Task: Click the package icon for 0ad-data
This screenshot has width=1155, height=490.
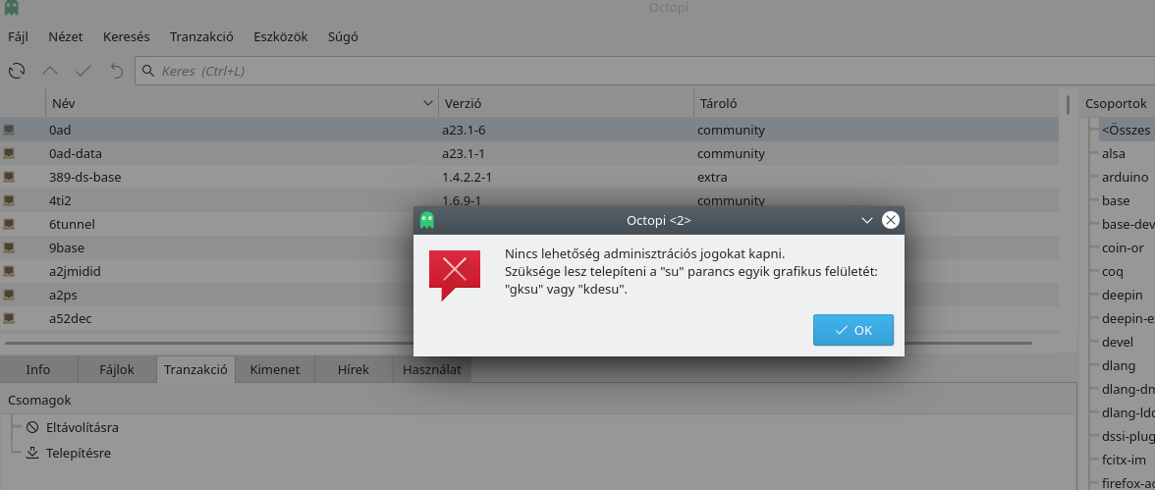Action: pyautogui.click(x=9, y=153)
